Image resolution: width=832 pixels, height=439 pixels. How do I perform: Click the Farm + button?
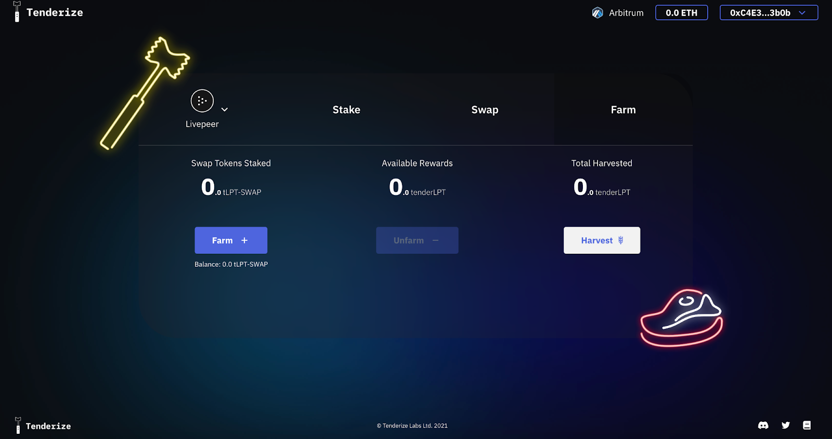(x=231, y=240)
